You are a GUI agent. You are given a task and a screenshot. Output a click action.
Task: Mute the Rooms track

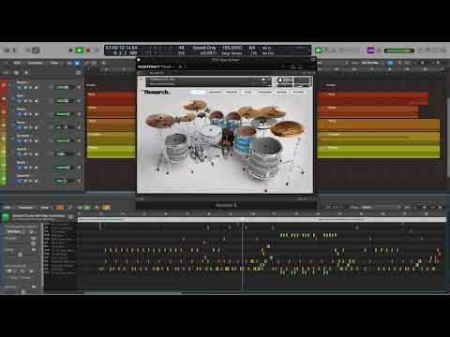pyautogui.click(x=26, y=154)
